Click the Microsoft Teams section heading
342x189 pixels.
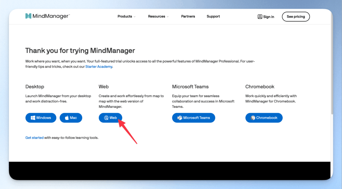click(190, 87)
